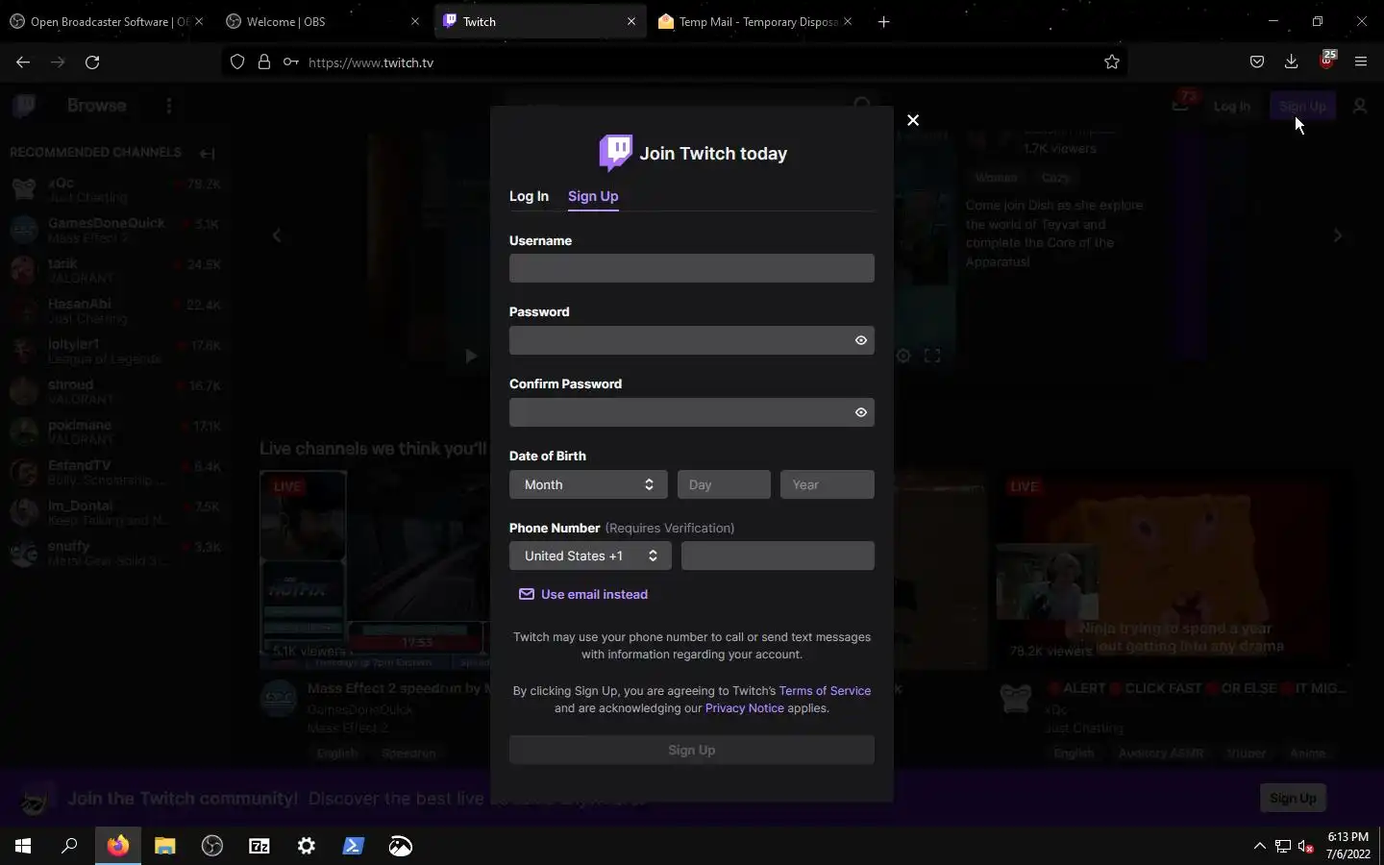Open Windows taskbar search
This screenshot has height=865, width=1384.
click(69, 846)
